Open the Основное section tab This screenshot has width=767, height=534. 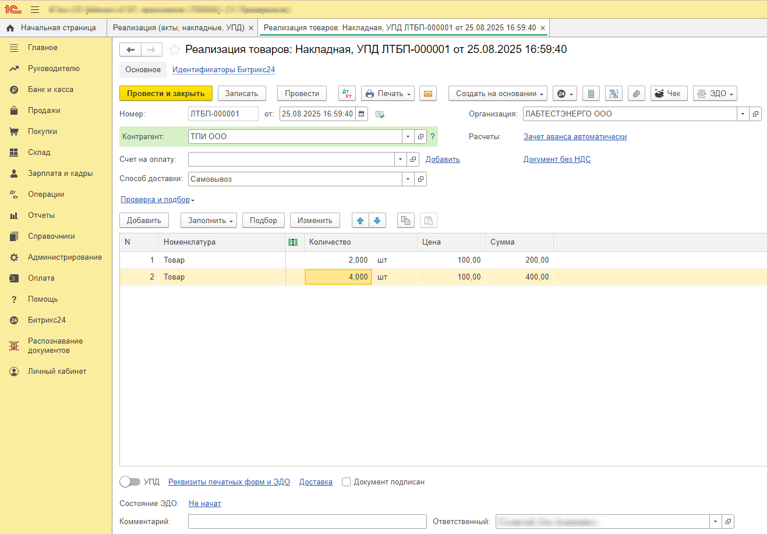pyautogui.click(x=143, y=70)
